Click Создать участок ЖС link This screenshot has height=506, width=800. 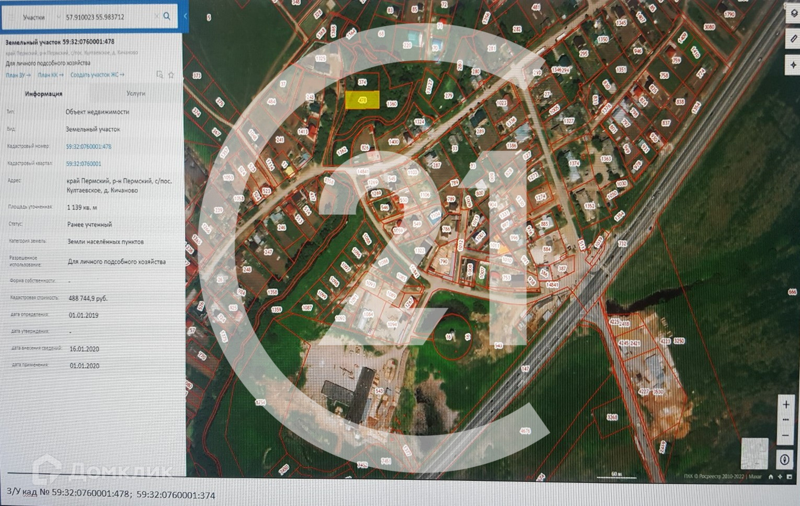[x=97, y=75]
